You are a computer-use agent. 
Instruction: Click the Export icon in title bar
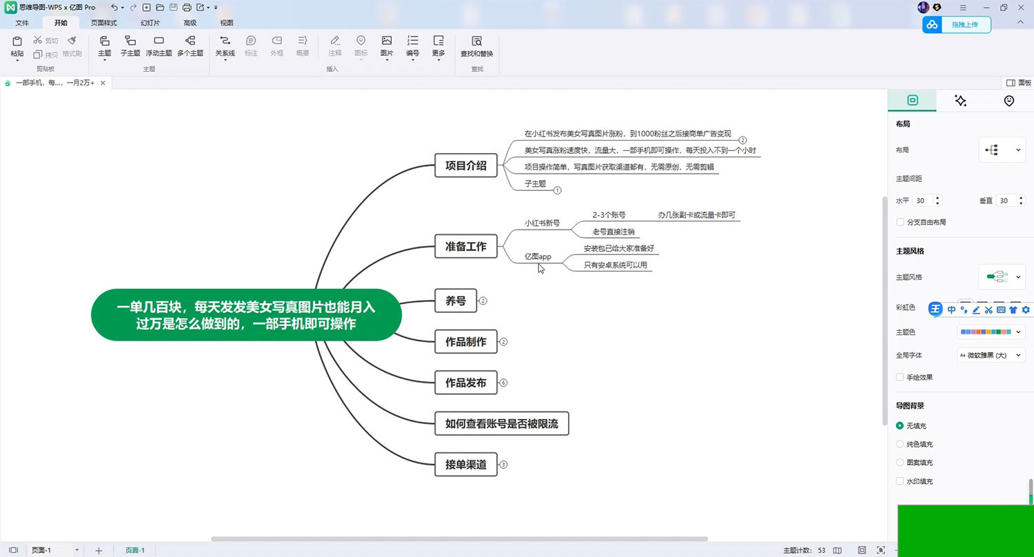coord(200,7)
